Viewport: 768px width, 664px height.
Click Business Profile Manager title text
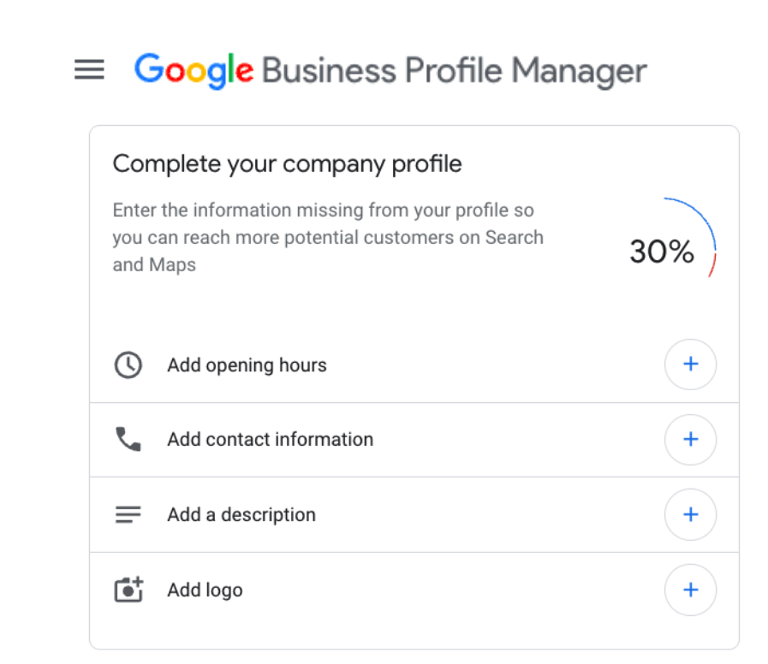[454, 70]
